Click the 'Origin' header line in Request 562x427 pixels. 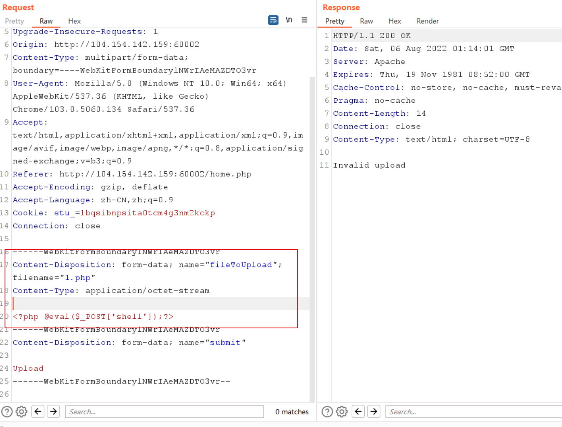coord(106,44)
